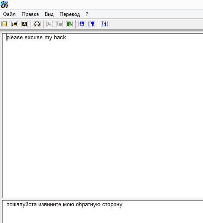Click the Save floppy disk icon
The image size is (203, 223).
pyautogui.click(x=25, y=24)
